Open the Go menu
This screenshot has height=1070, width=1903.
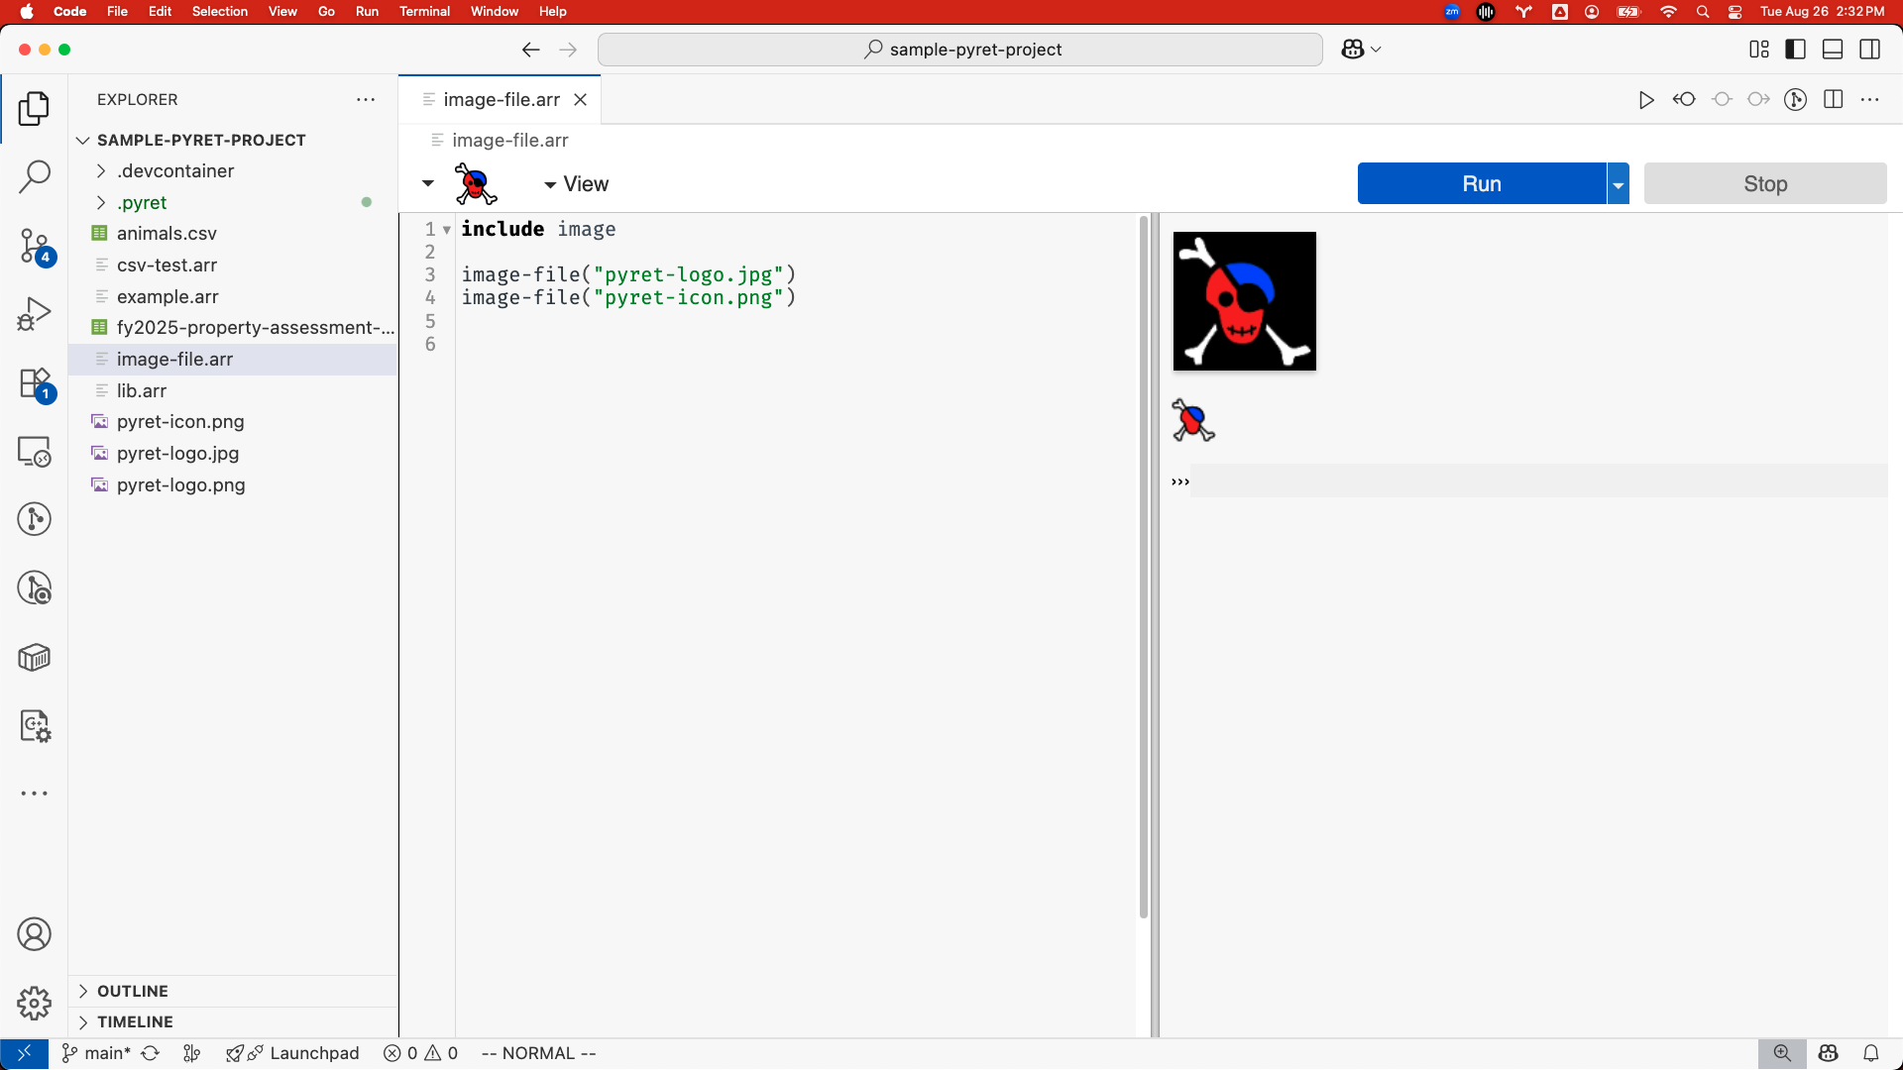tap(326, 12)
